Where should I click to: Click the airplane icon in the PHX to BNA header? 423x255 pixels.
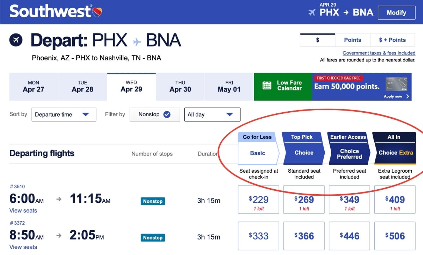click(312, 12)
